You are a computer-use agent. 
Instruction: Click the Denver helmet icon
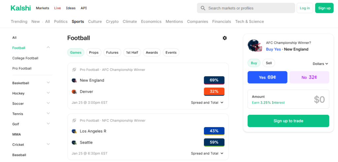coord(74,91)
